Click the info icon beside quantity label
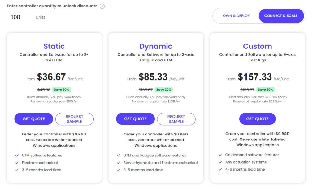The width and height of the screenshot is (317, 187). (102, 6)
